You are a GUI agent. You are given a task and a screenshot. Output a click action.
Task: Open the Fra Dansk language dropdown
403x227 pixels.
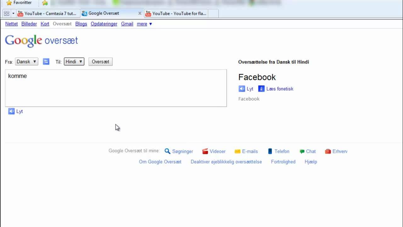26,61
